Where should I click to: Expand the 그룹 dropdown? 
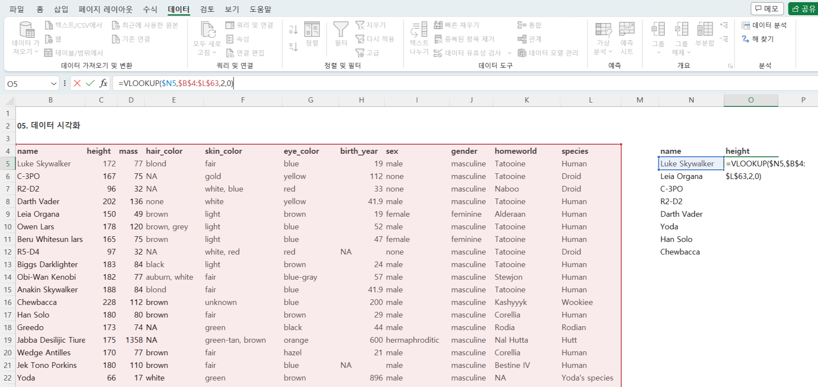(x=658, y=53)
